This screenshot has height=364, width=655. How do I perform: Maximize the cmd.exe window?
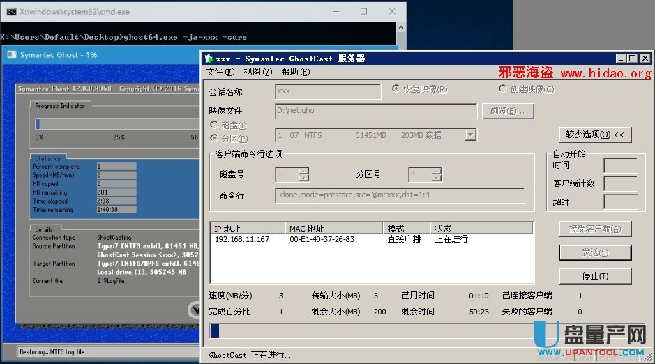(363, 12)
